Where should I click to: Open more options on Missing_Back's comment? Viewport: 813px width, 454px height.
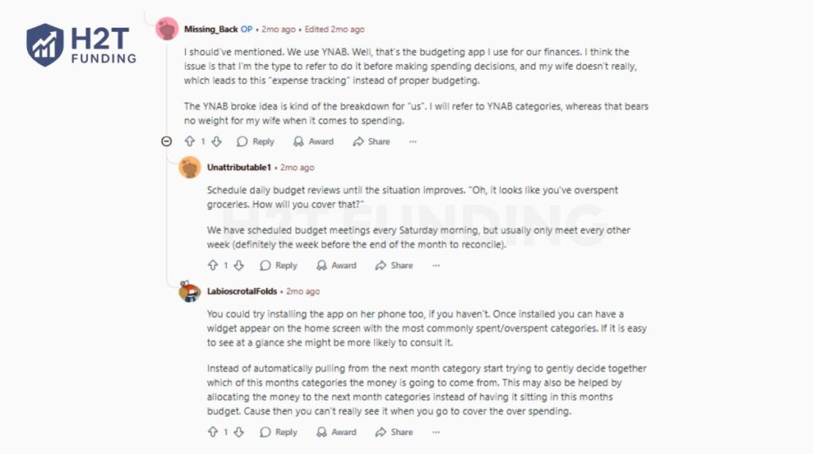[x=413, y=141]
